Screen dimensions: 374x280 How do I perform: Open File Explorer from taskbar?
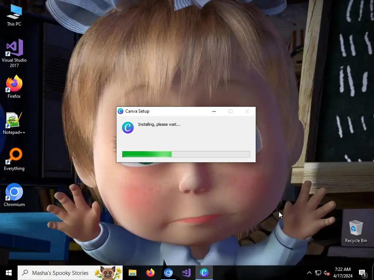coord(132,273)
